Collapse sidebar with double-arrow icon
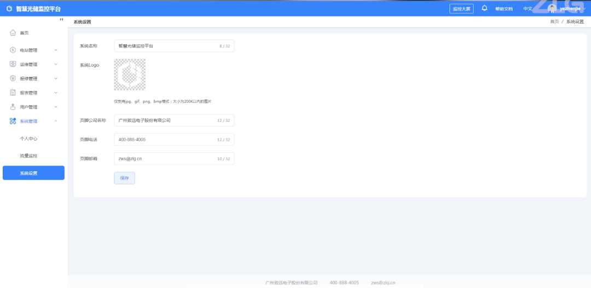Image resolution: width=591 pixels, height=288 pixels. point(61,20)
